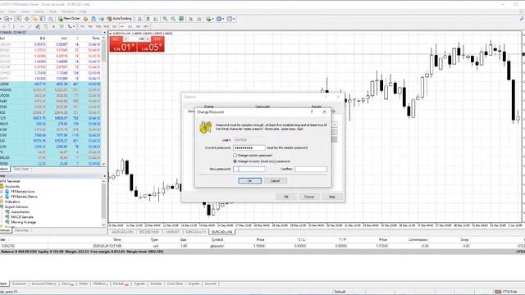Expand the FPMarkets-Demo account node
Screen dimensions: 525x295
(2, 197)
